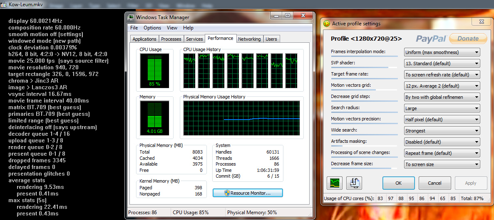Open the Decrease frame size dropdown
Image resolution: width=494 pixels, height=220 pixels.
[x=442, y=164]
